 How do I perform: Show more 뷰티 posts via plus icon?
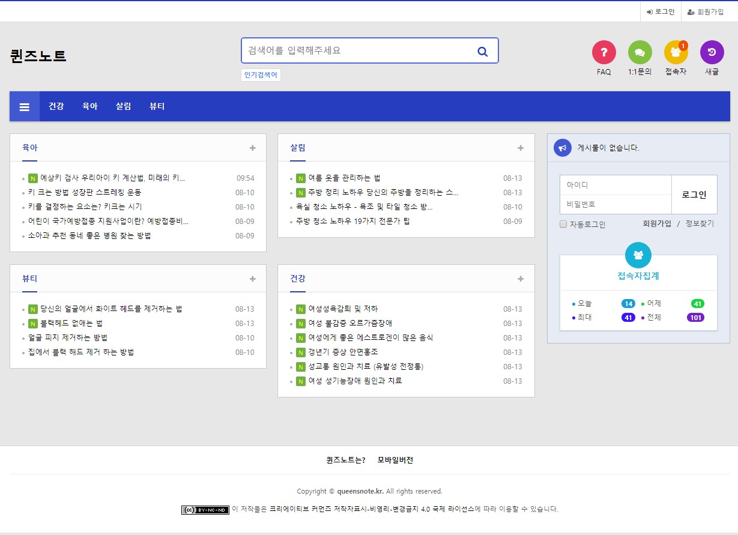pos(253,279)
